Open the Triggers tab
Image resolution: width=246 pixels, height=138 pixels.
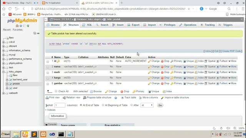click(x=226, y=25)
